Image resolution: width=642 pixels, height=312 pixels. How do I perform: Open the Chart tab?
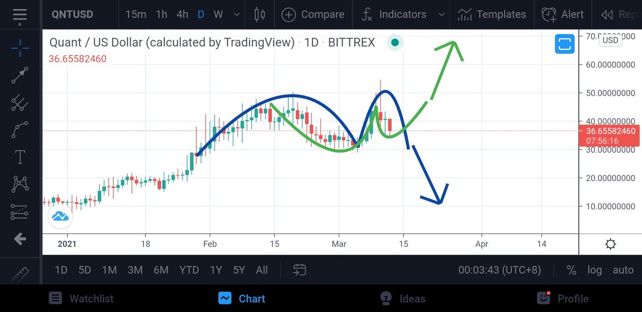(x=242, y=298)
